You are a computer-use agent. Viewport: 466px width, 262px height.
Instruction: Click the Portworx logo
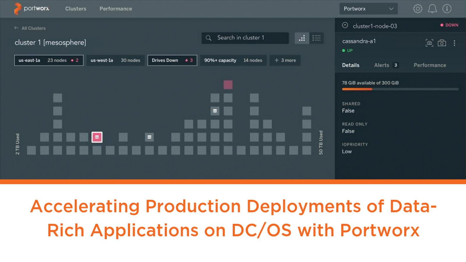click(31, 9)
